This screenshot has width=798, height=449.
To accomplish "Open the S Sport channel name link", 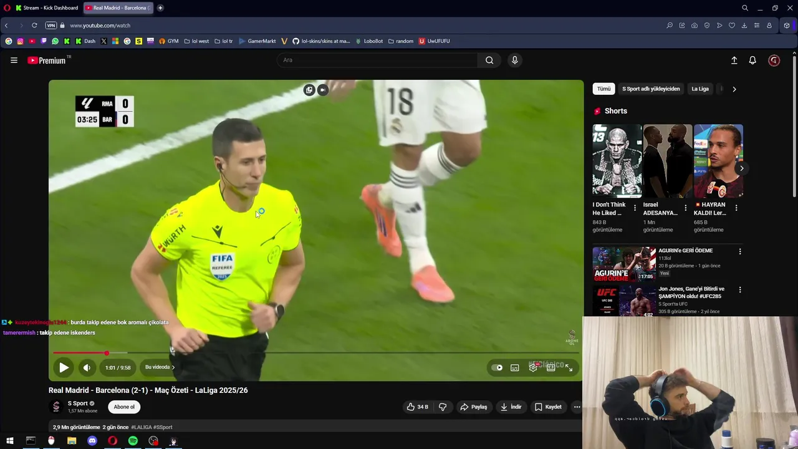I will [x=78, y=403].
